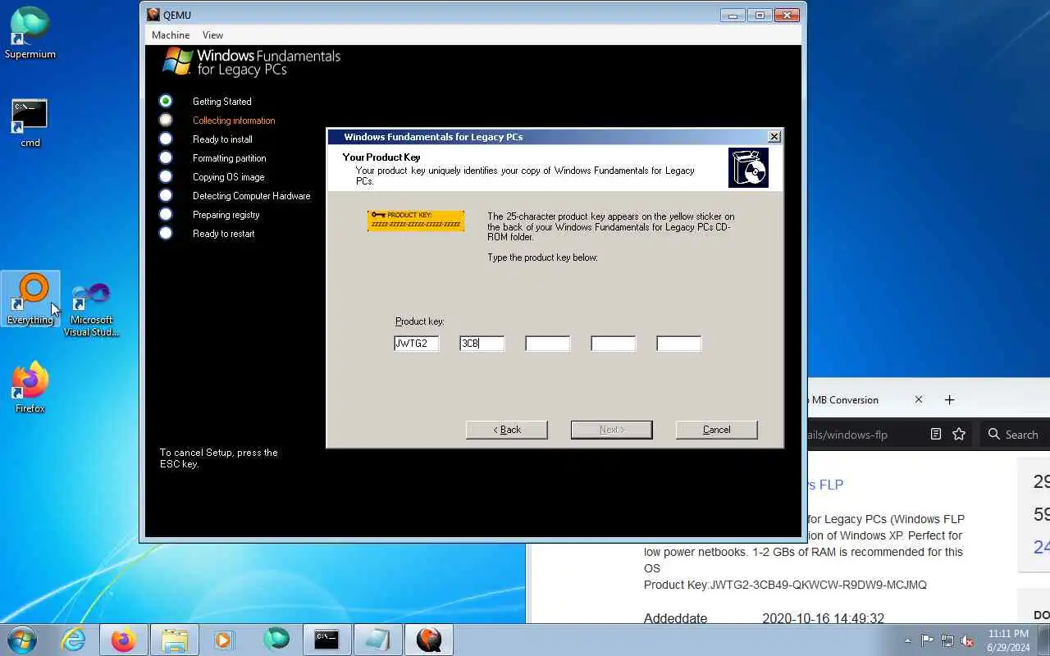Click the QEMU icon in the window title bar

[x=153, y=15]
